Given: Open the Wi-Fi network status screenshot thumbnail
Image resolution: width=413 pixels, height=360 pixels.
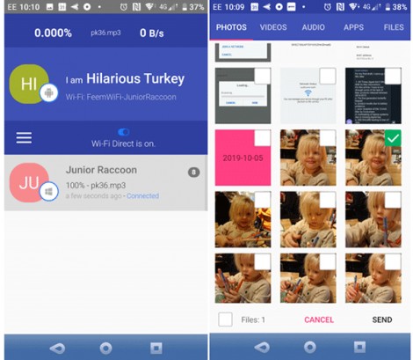Looking at the screenshot, I should point(308,96).
